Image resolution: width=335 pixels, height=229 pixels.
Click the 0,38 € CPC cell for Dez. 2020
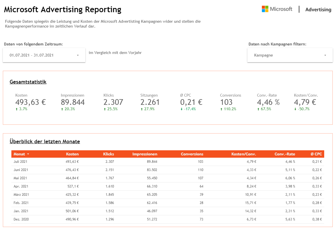tap(317, 219)
